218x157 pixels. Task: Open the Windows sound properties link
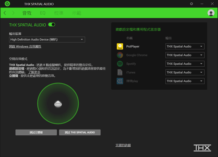coord(25,46)
